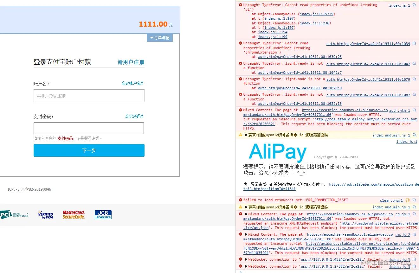Open the index.js:1:236 stack trace link

pos(314,23)
